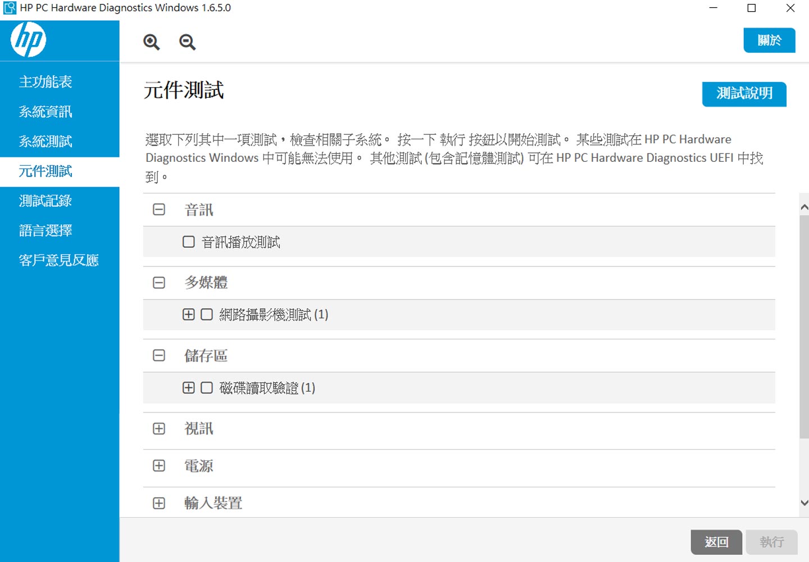Open 主功能表 from the sidebar
Viewport: 809px width, 562px height.
pos(46,82)
